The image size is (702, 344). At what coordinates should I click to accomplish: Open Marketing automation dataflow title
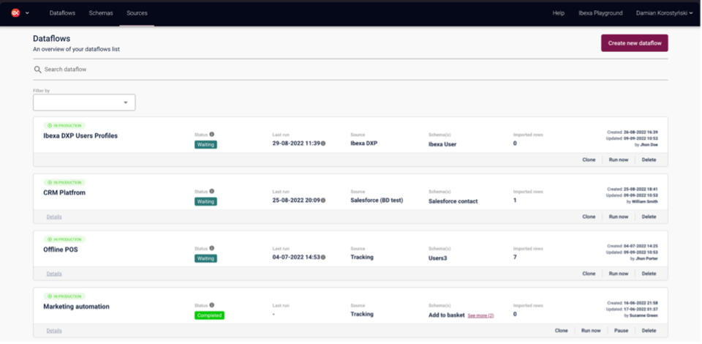click(76, 307)
